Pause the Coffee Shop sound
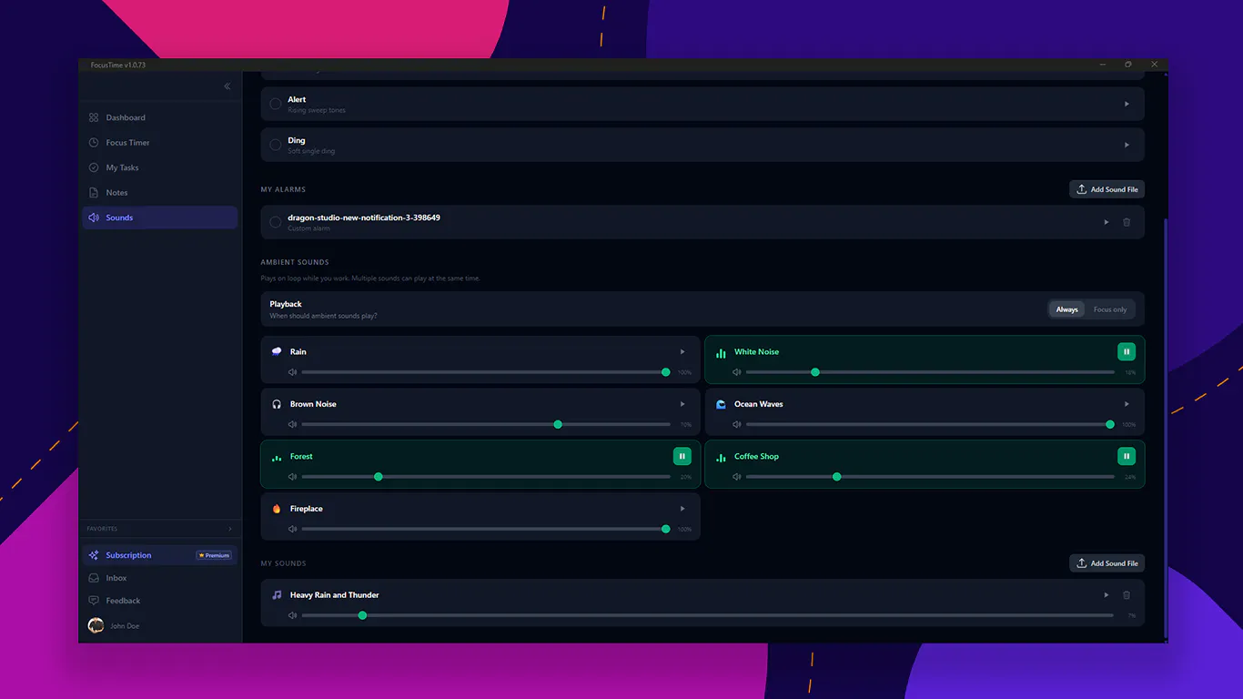This screenshot has width=1243, height=699. [x=1127, y=457]
